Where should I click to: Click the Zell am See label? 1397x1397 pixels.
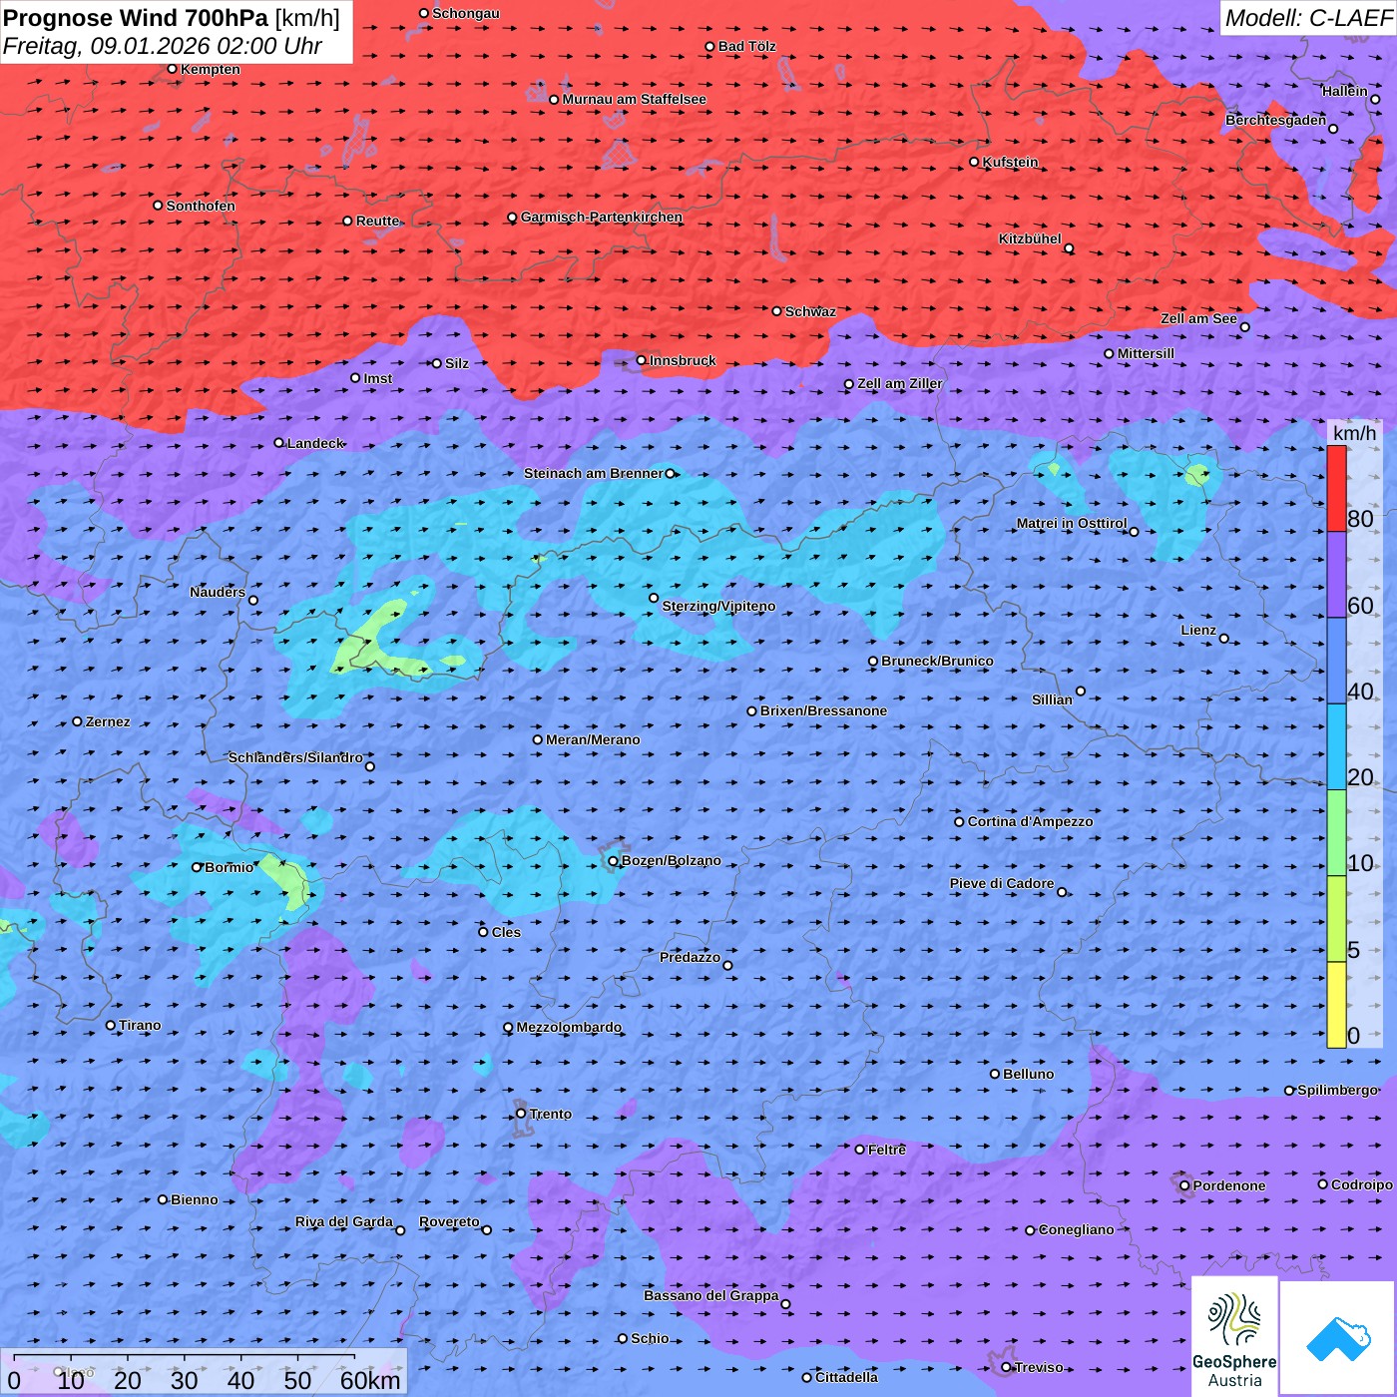click(1198, 318)
